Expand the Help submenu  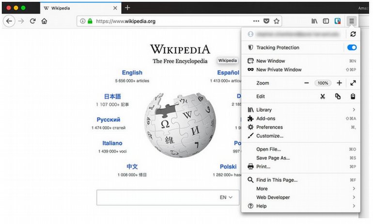(301, 206)
